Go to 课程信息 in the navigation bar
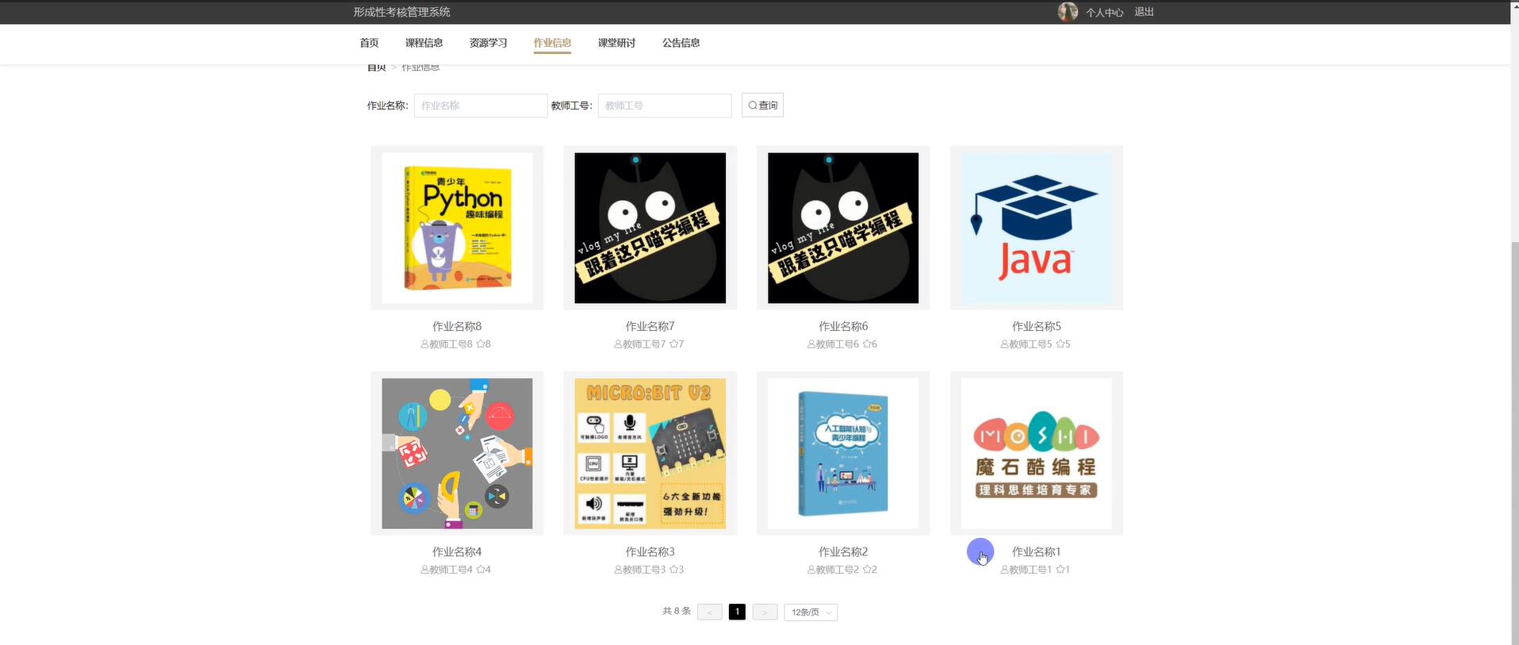 (x=424, y=43)
